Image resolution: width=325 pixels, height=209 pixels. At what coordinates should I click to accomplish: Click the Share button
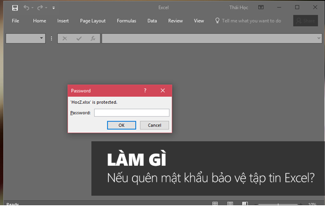tap(306, 20)
